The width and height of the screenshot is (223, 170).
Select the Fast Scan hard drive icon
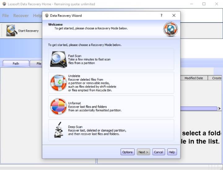coord(59,59)
